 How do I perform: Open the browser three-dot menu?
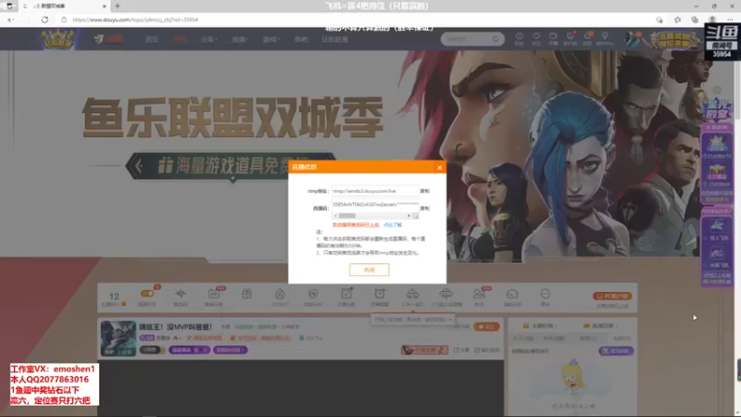(730, 19)
